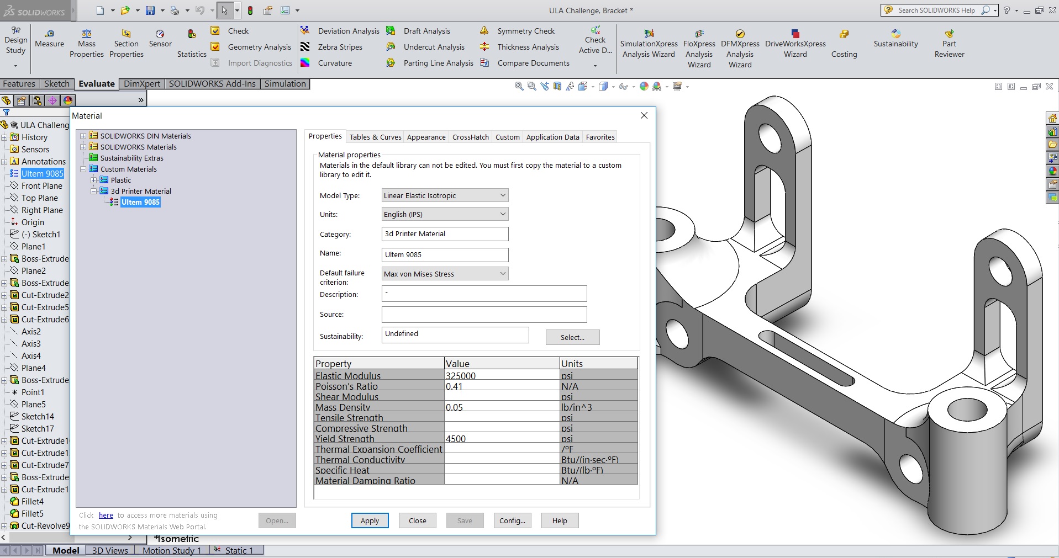Open Part Reviewer
The width and height of the screenshot is (1059, 558).
(949, 44)
